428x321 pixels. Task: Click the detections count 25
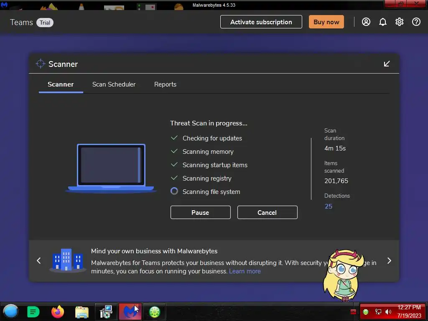tap(329, 206)
